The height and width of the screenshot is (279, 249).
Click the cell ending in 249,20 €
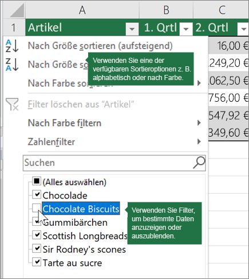coord(228,63)
